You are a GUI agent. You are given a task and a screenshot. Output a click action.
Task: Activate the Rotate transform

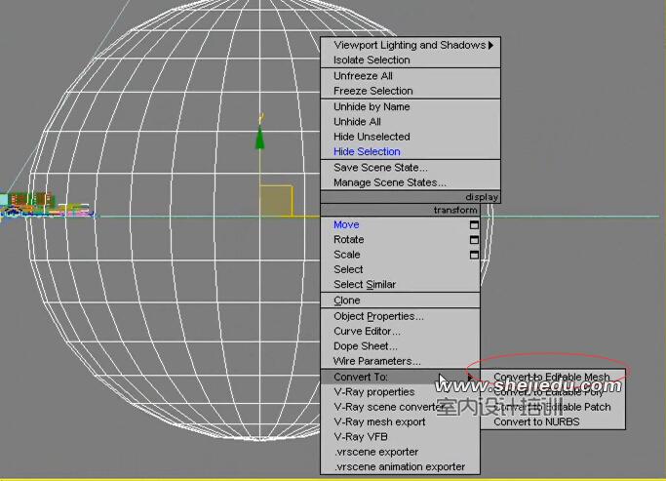400,239
